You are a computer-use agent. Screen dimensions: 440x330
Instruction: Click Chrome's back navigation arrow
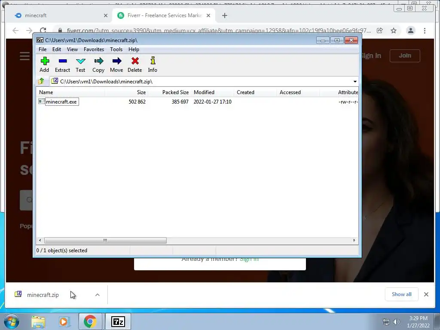click(x=15, y=31)
